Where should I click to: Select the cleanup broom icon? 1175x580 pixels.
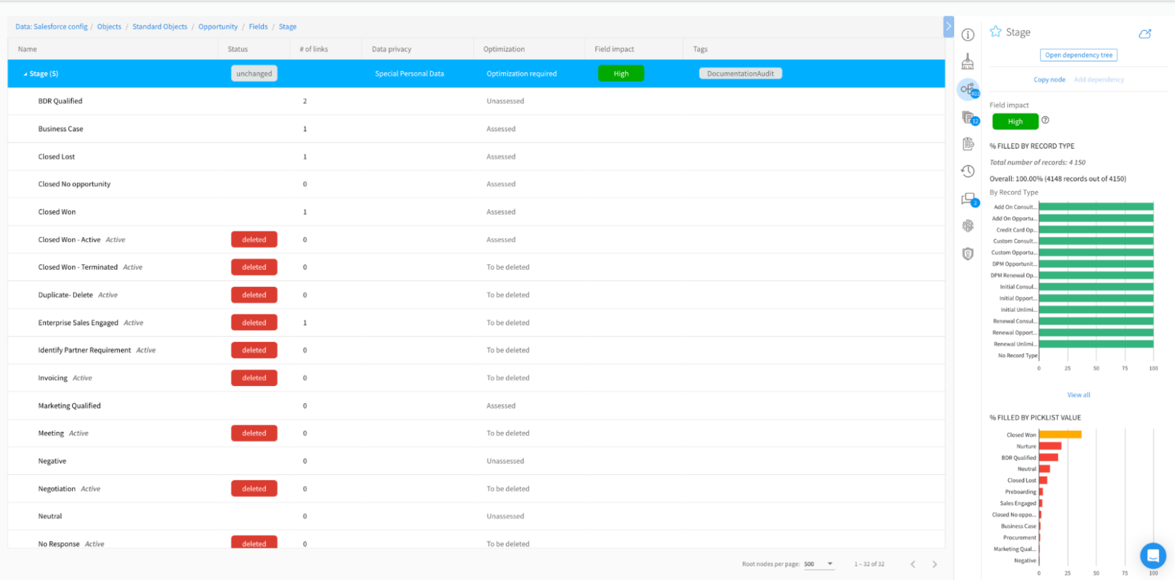968,61
